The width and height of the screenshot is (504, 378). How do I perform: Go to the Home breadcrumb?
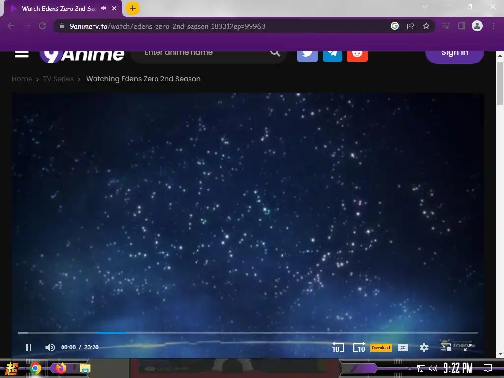(x=22, y=79)
